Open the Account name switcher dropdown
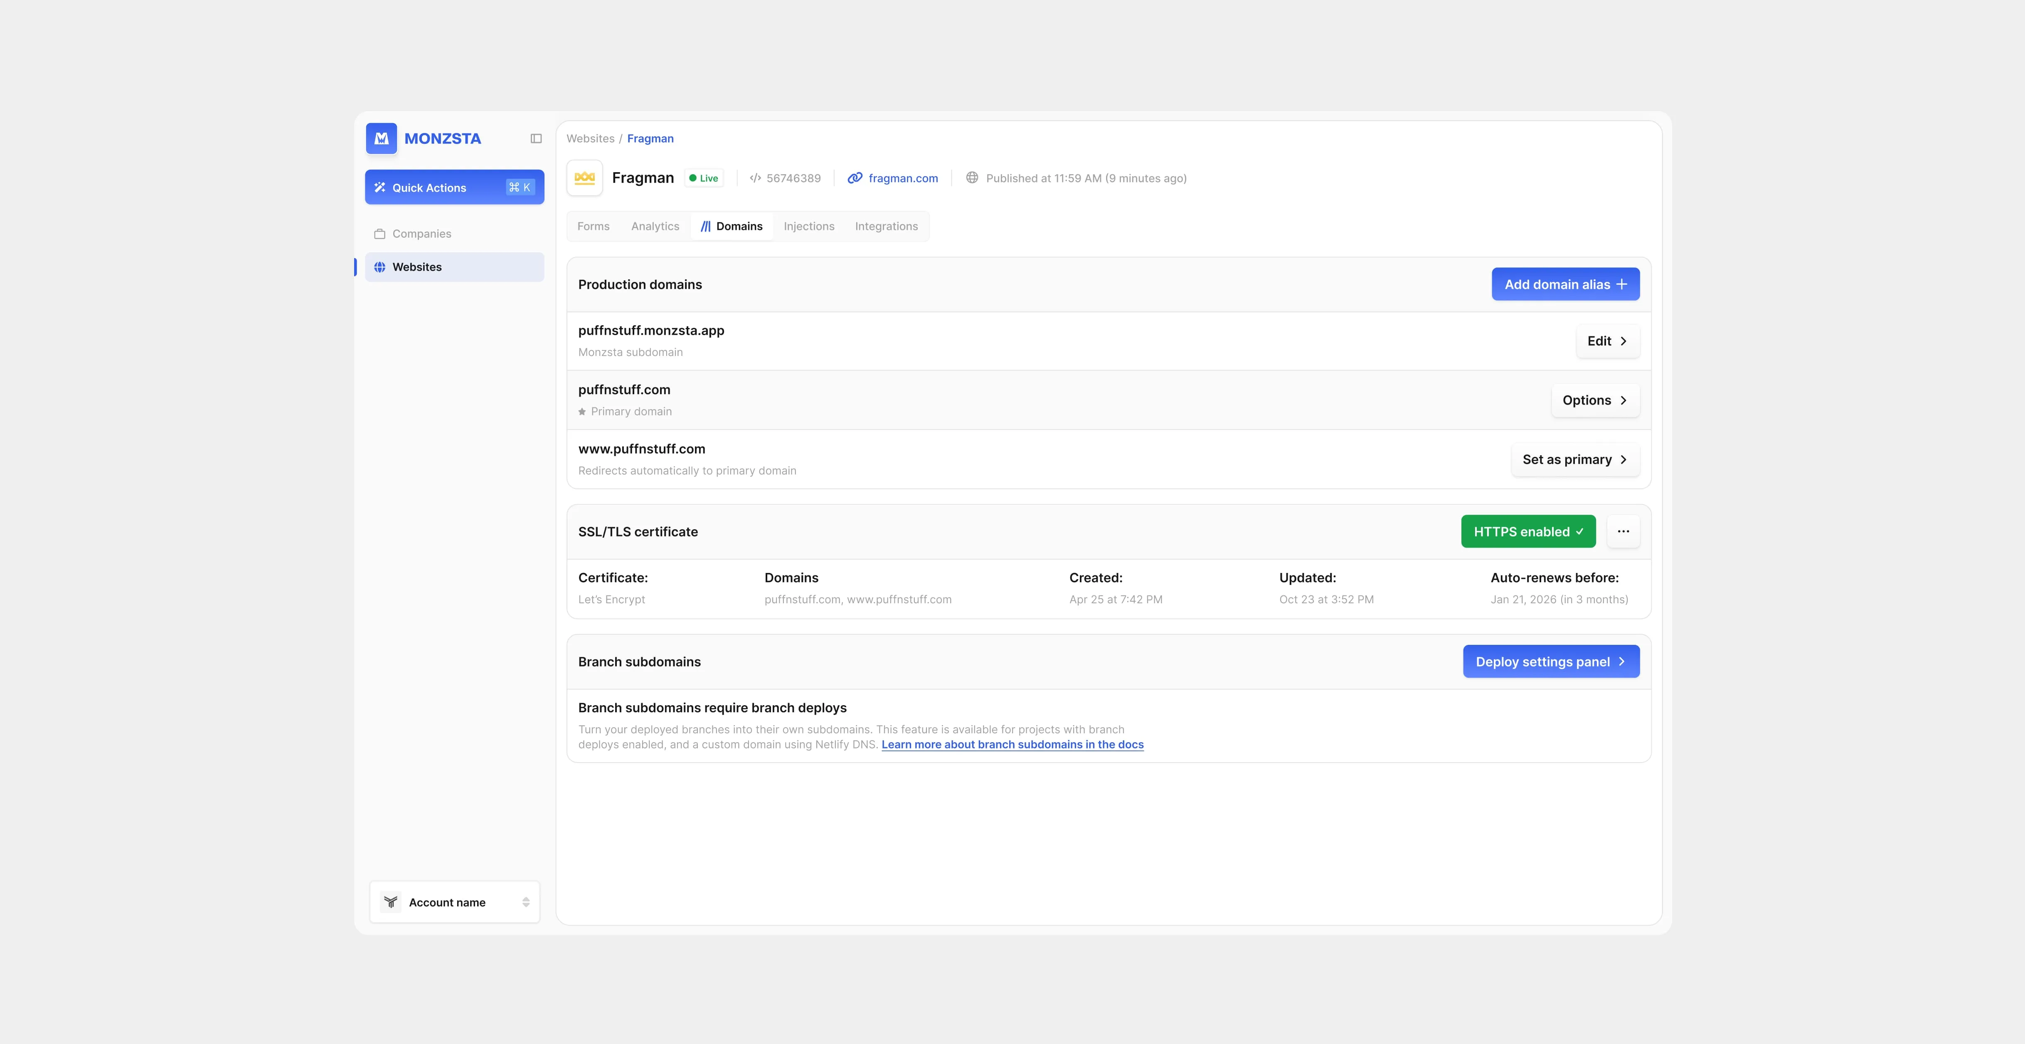The image size is (2025, 1044). 454,903
